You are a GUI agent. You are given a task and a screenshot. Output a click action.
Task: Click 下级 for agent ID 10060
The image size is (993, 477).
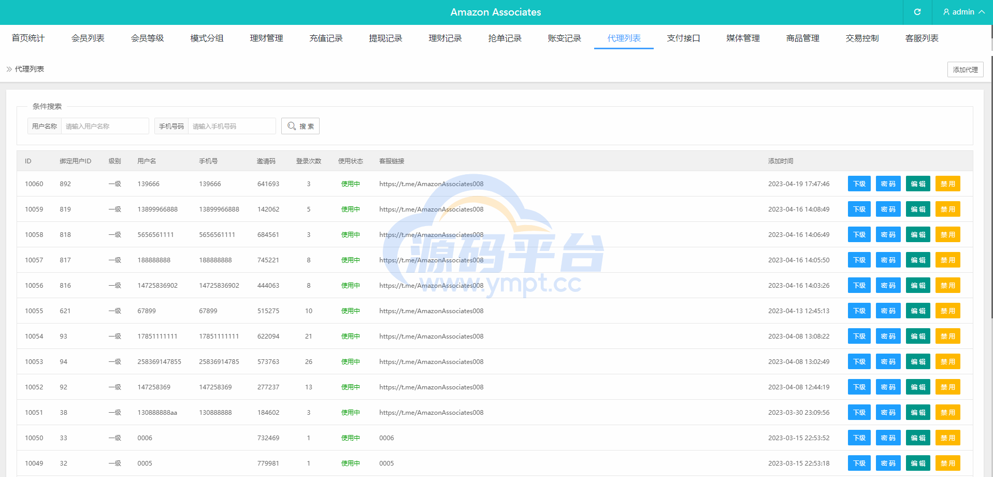tap(859, 184)
